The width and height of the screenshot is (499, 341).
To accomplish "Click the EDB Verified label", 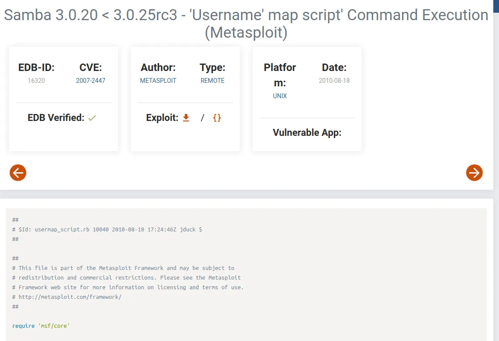I will (56, 118).
